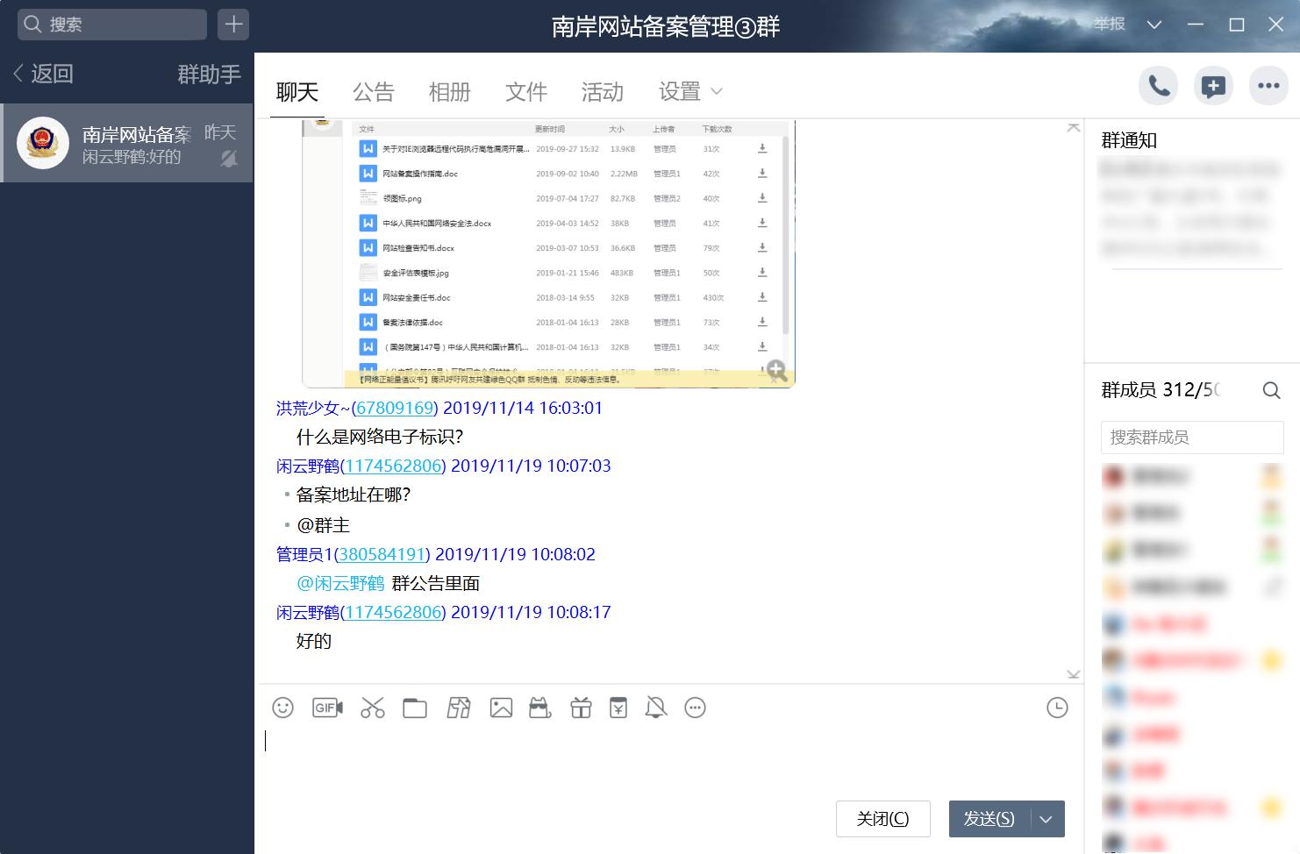Image resolution: width=1300 pixels, height=854 pixels.
Task: Expand the send options arrow beside 发送
Action: coord(1046,819)
